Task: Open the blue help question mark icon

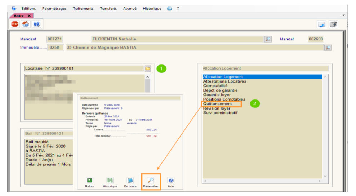Action: pos(36,24)
